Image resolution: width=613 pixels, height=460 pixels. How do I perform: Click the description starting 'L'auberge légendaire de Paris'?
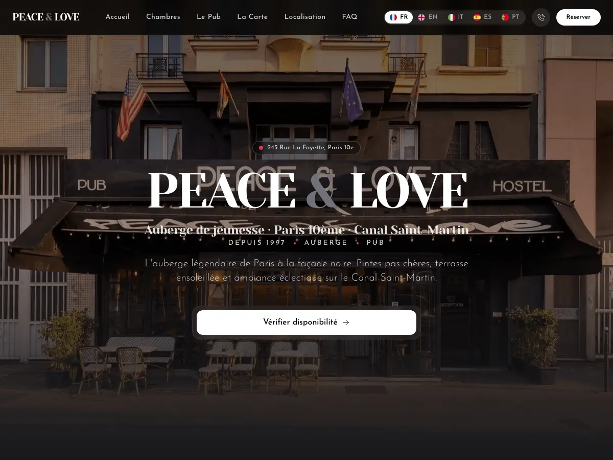point(306,271)
